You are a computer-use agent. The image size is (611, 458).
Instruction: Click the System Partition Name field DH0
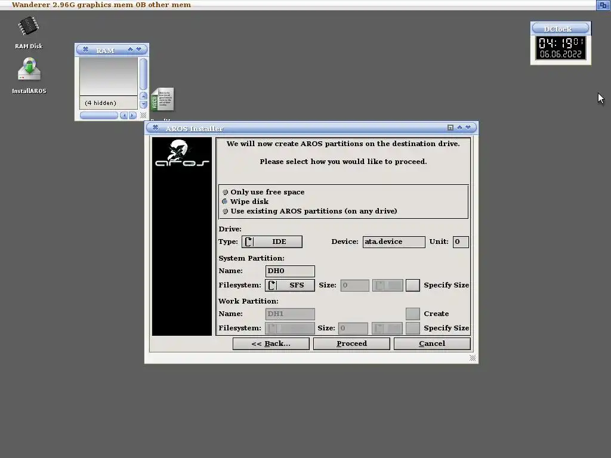pos(290,271)
